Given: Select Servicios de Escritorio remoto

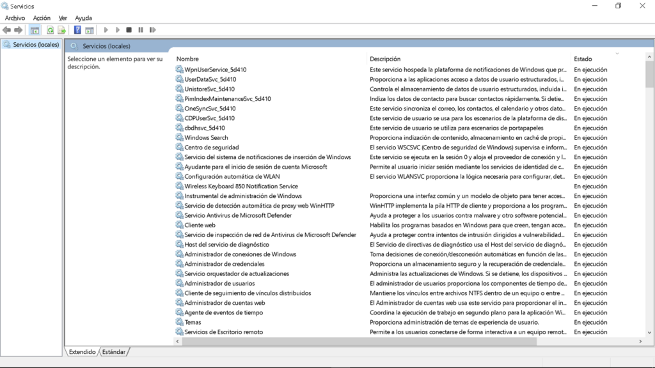Looking at the screenshot, I should click(224, 332).
